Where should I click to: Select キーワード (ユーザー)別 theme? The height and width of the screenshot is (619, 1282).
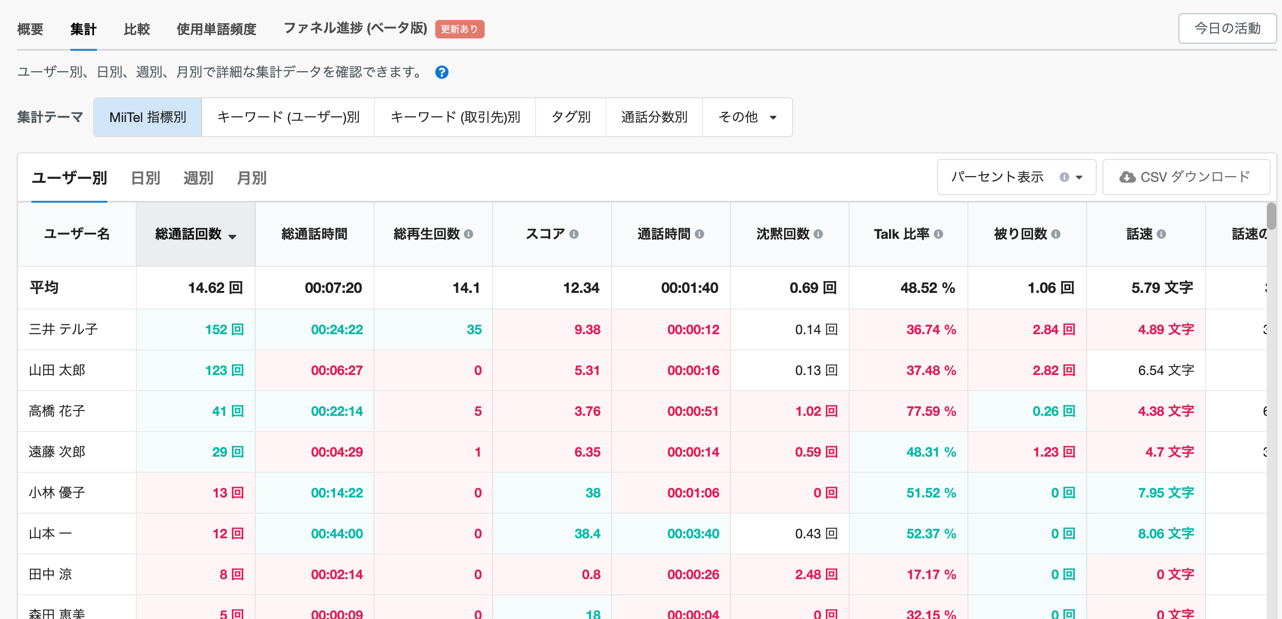click(288, 117)
